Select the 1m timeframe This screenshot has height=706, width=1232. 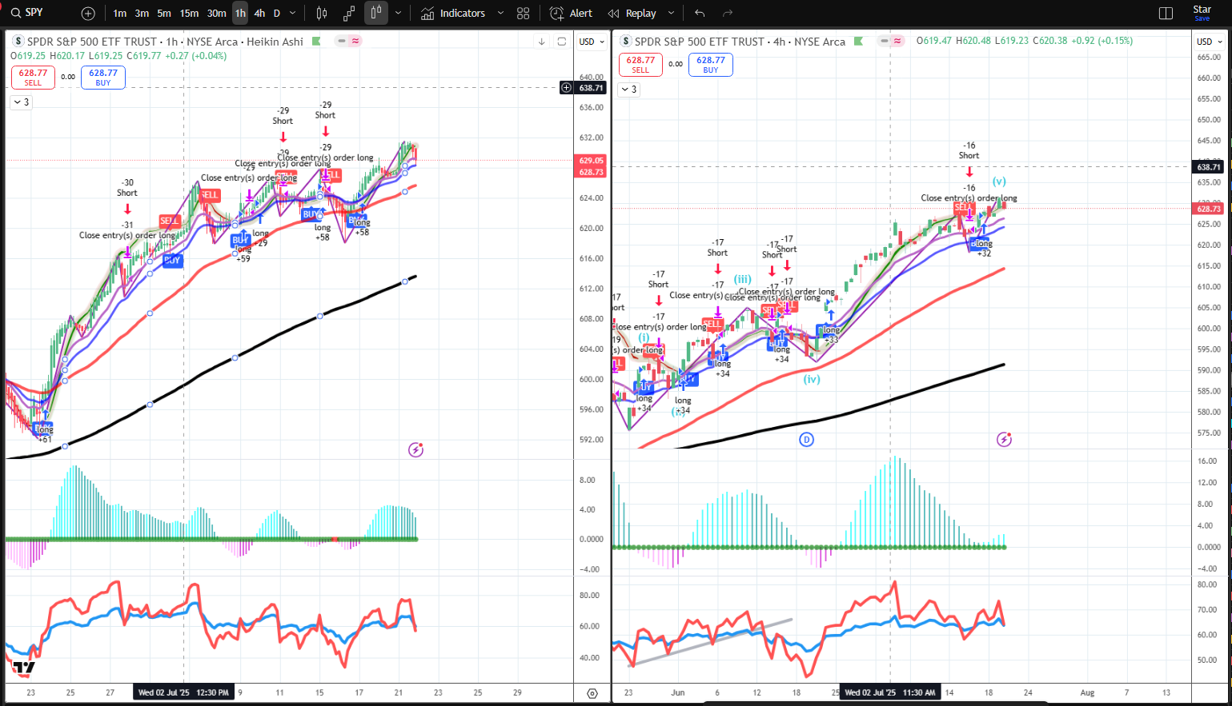[120, 14]
